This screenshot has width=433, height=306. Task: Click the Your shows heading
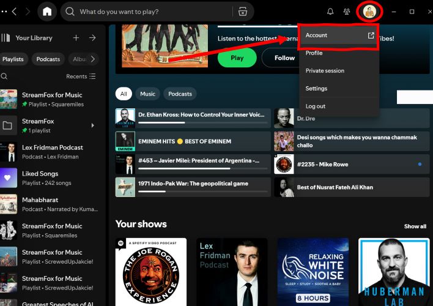(x=141, y=224)
